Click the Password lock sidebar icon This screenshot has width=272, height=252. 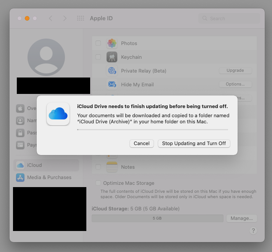tap(20, 132)
